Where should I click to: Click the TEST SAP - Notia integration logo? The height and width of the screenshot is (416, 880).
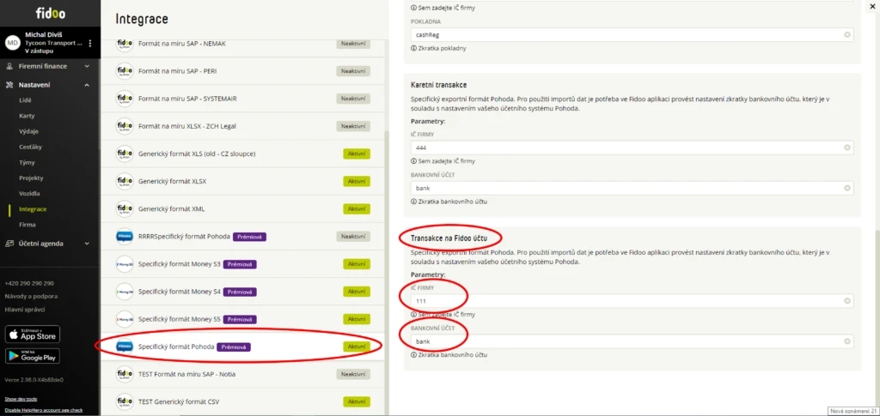[125, 374]
